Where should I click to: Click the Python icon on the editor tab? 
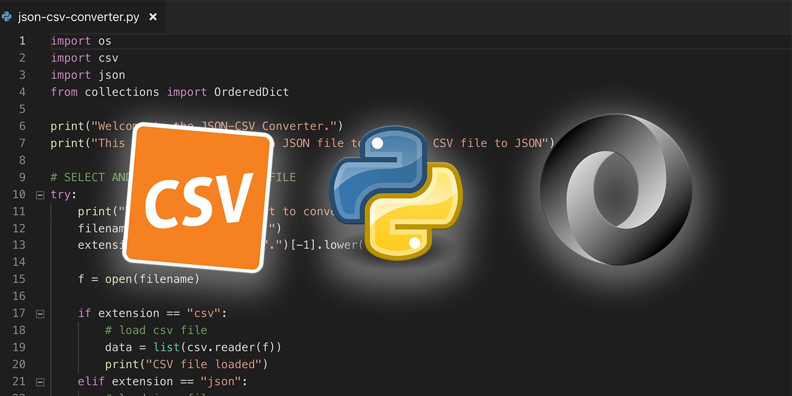tap(7, 16)
